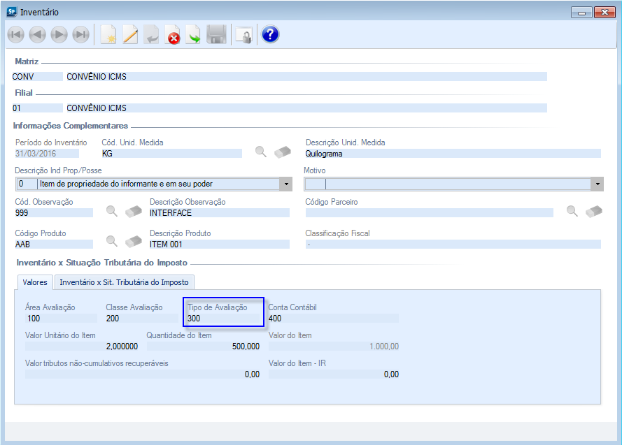This screenshot has width=622, height=445.
Task: Switch to Inventário x Sit. Tributária do Imposto tab
Action: [124, 282]
